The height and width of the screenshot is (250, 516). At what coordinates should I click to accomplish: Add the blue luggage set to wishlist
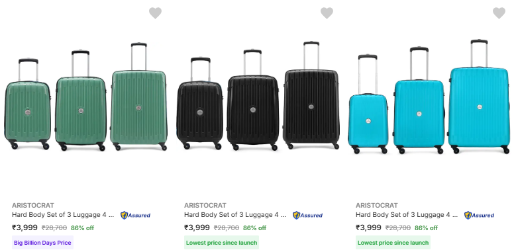(499, 13)
